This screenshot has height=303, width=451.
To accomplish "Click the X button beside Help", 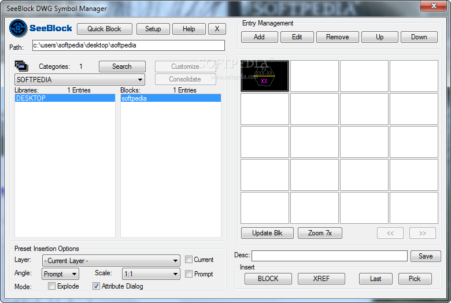I will tap(217, 29).
